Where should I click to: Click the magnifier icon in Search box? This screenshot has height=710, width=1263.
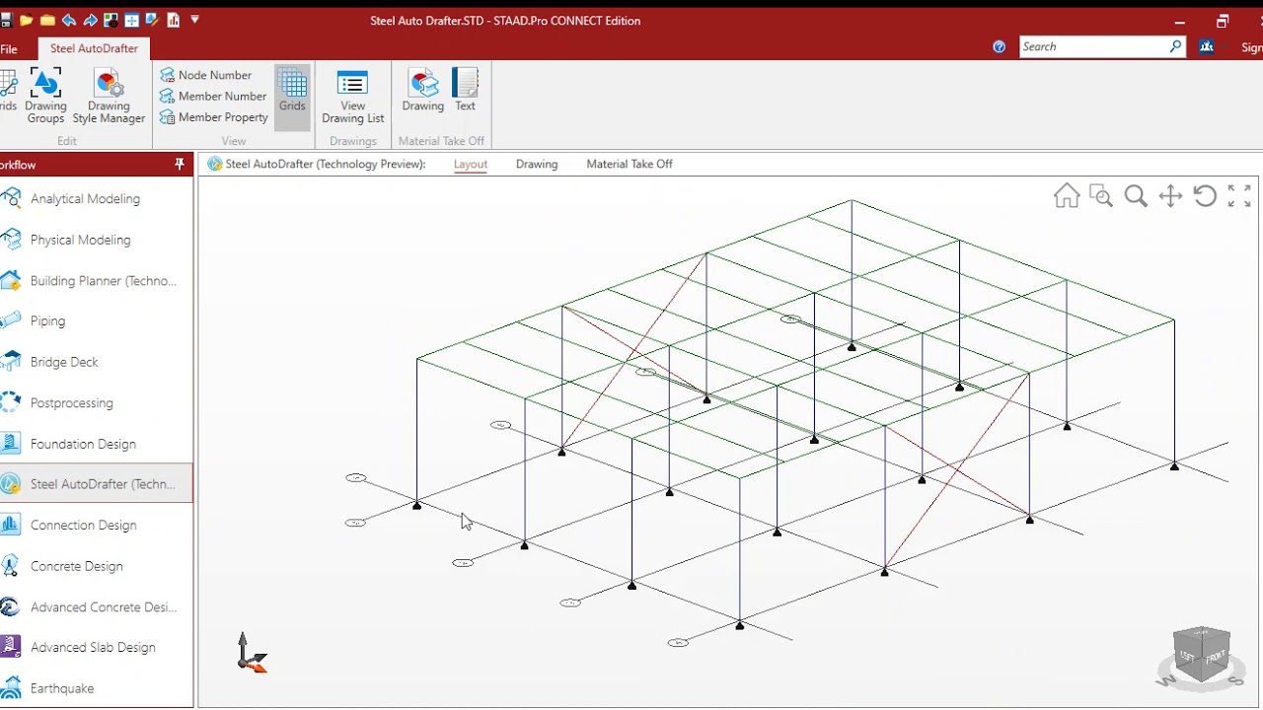pyautogui.click(x=1176, y=46)
